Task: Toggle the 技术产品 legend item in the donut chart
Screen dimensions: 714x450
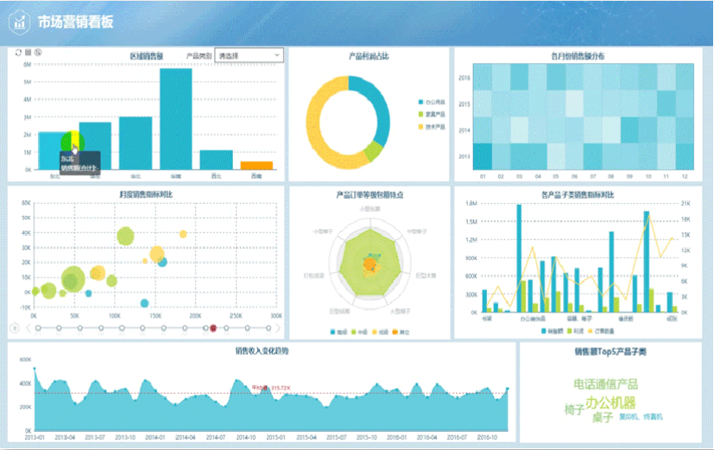Action: click(431, 126)
